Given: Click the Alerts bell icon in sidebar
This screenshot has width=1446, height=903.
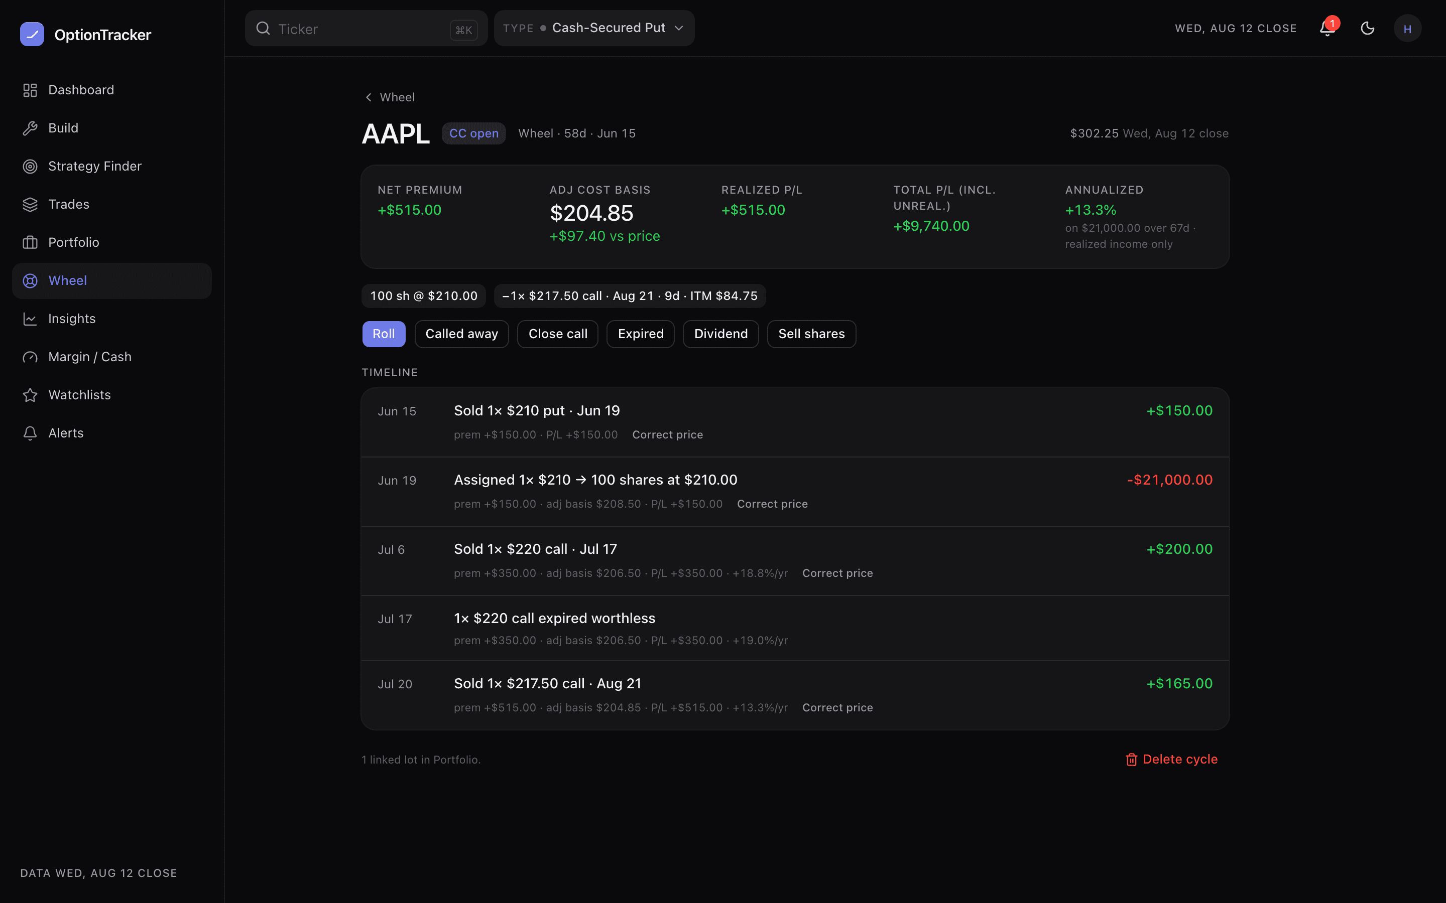Looking at the screenshot, I should pyautogui.click(x=30, y=433).
